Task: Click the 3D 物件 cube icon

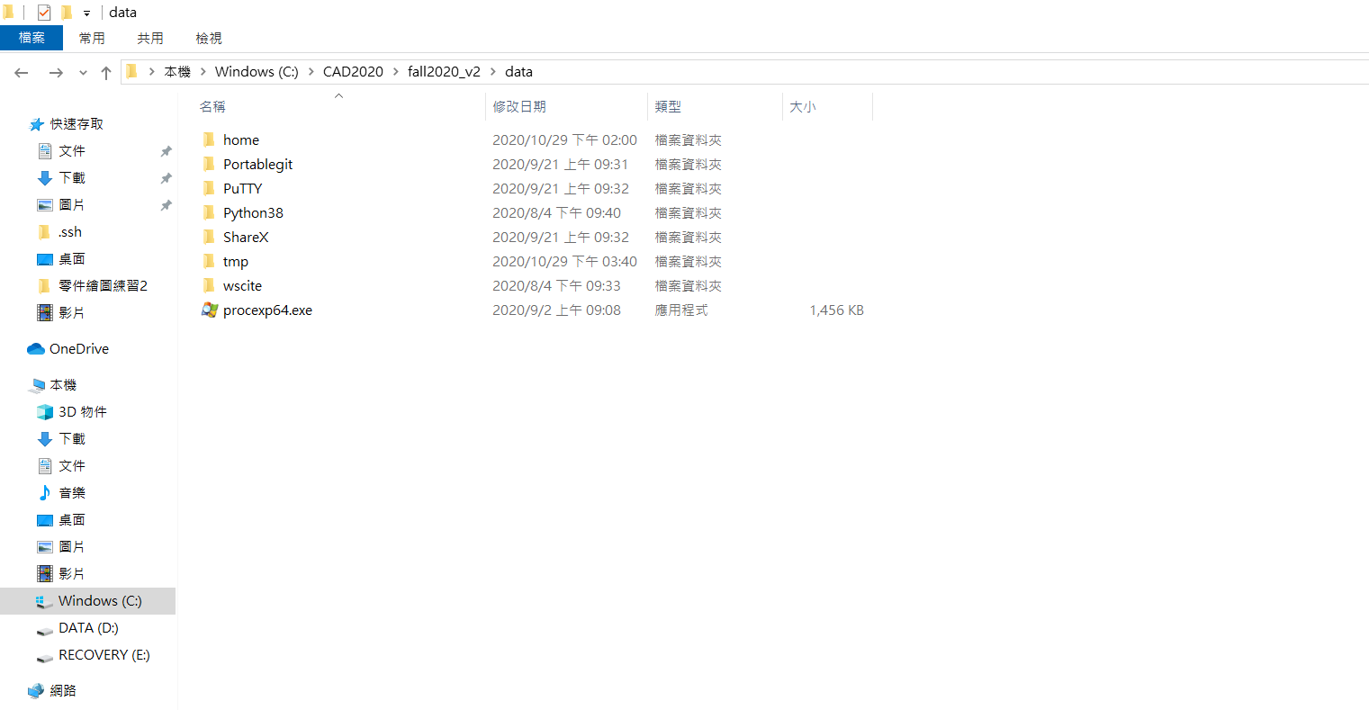Action: point(45,412)
